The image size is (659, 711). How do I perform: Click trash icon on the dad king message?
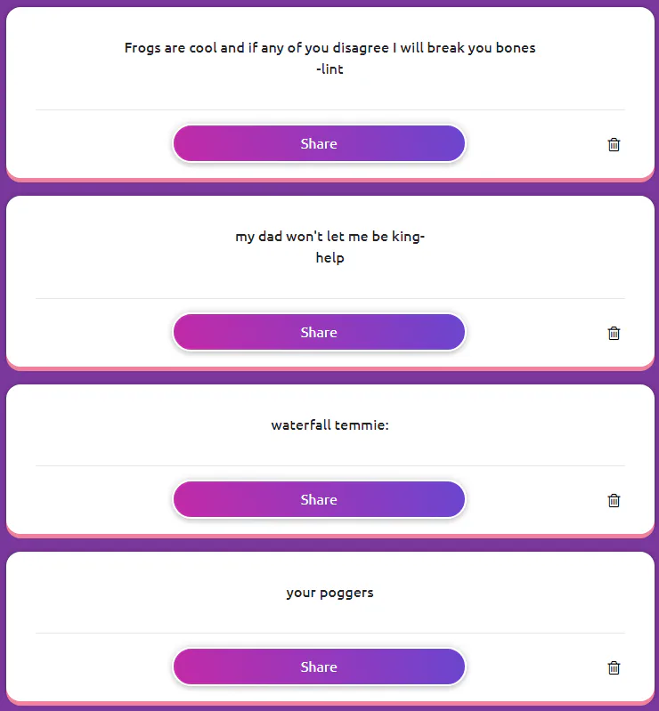coord(614,333)
